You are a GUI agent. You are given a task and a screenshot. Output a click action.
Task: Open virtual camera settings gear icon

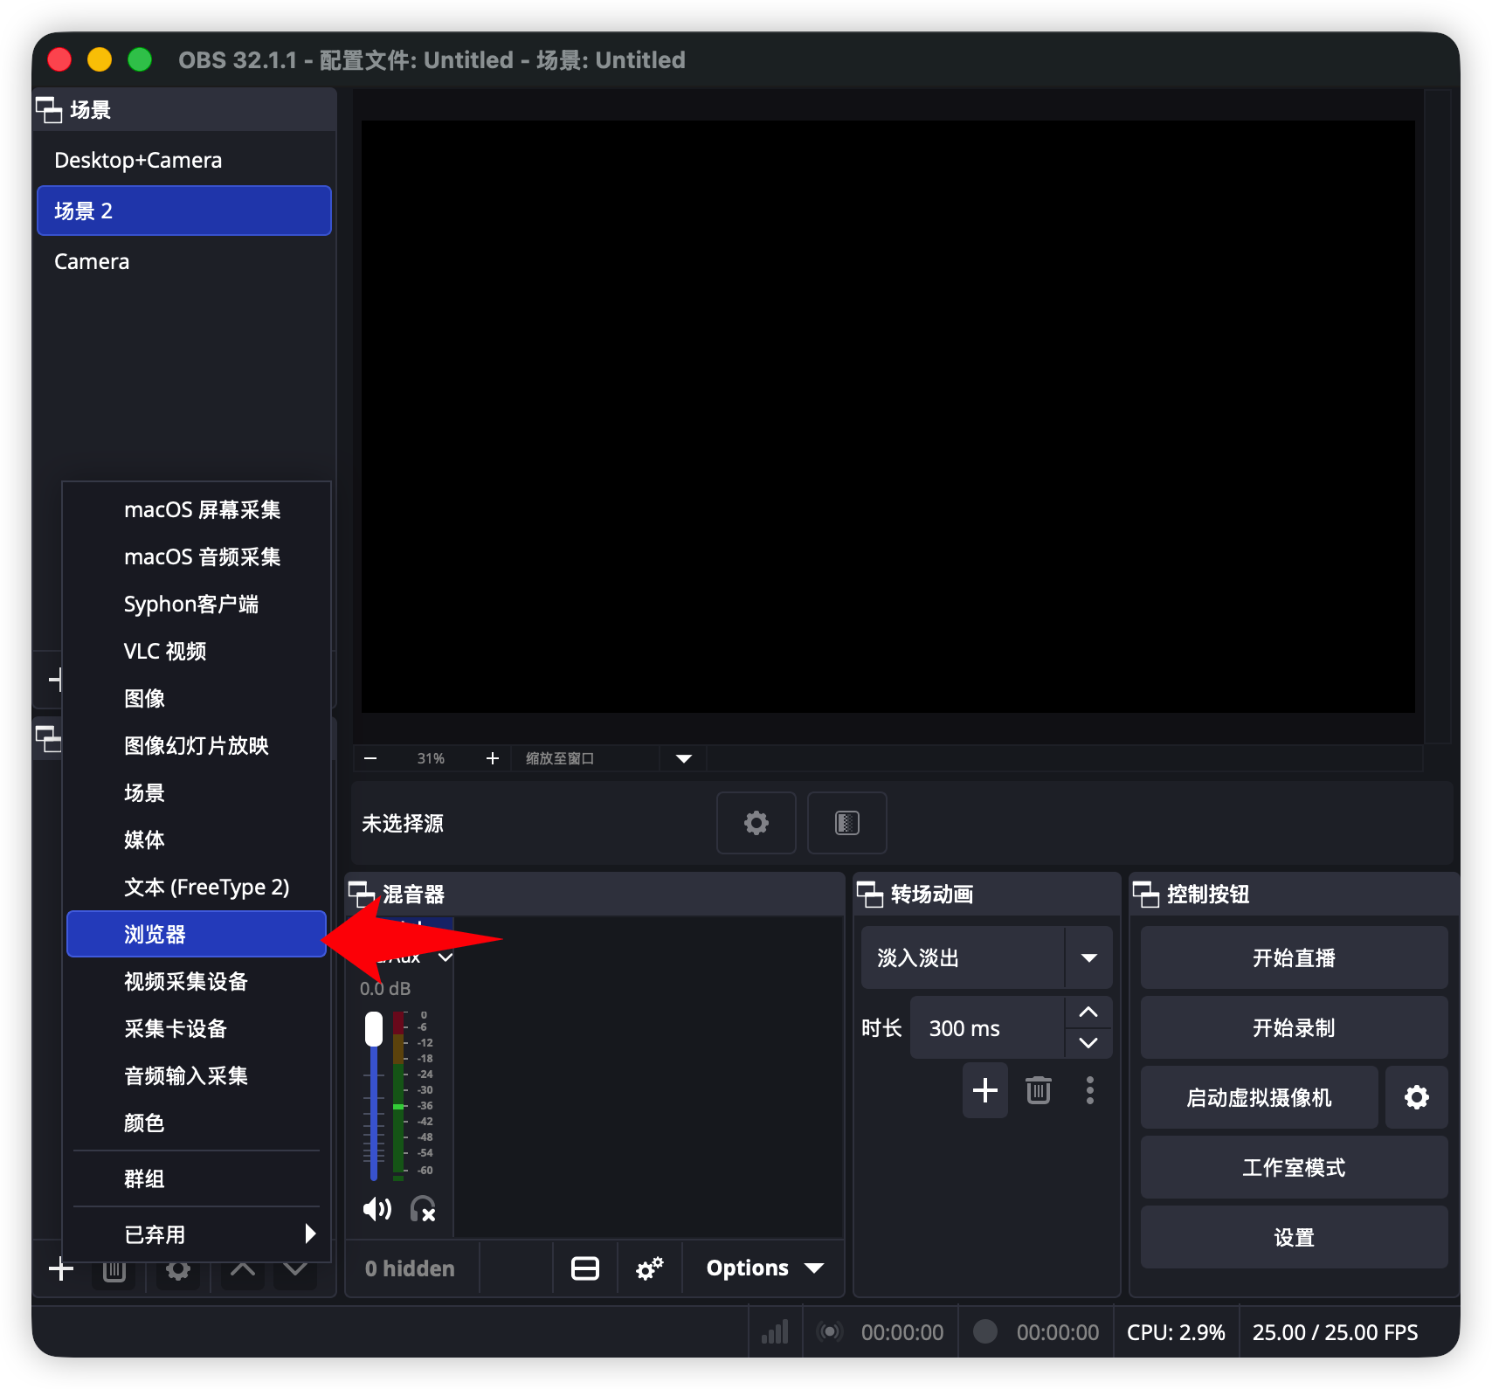coord(1415,1097)
